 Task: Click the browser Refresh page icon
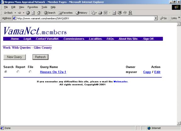coord(33,13)
